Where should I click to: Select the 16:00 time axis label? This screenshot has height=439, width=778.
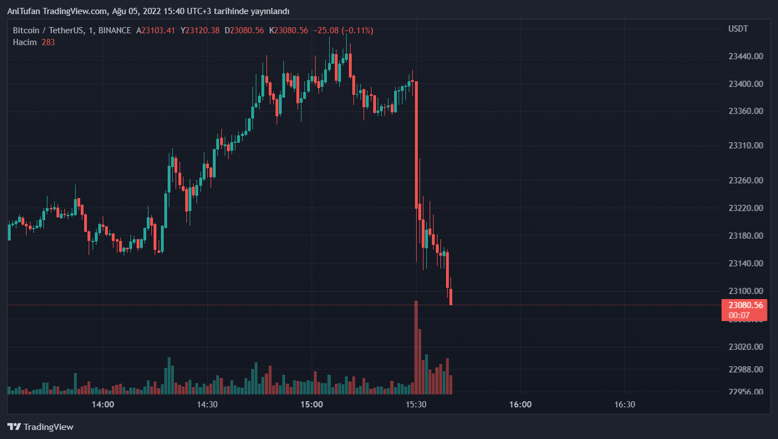(520, 405)
